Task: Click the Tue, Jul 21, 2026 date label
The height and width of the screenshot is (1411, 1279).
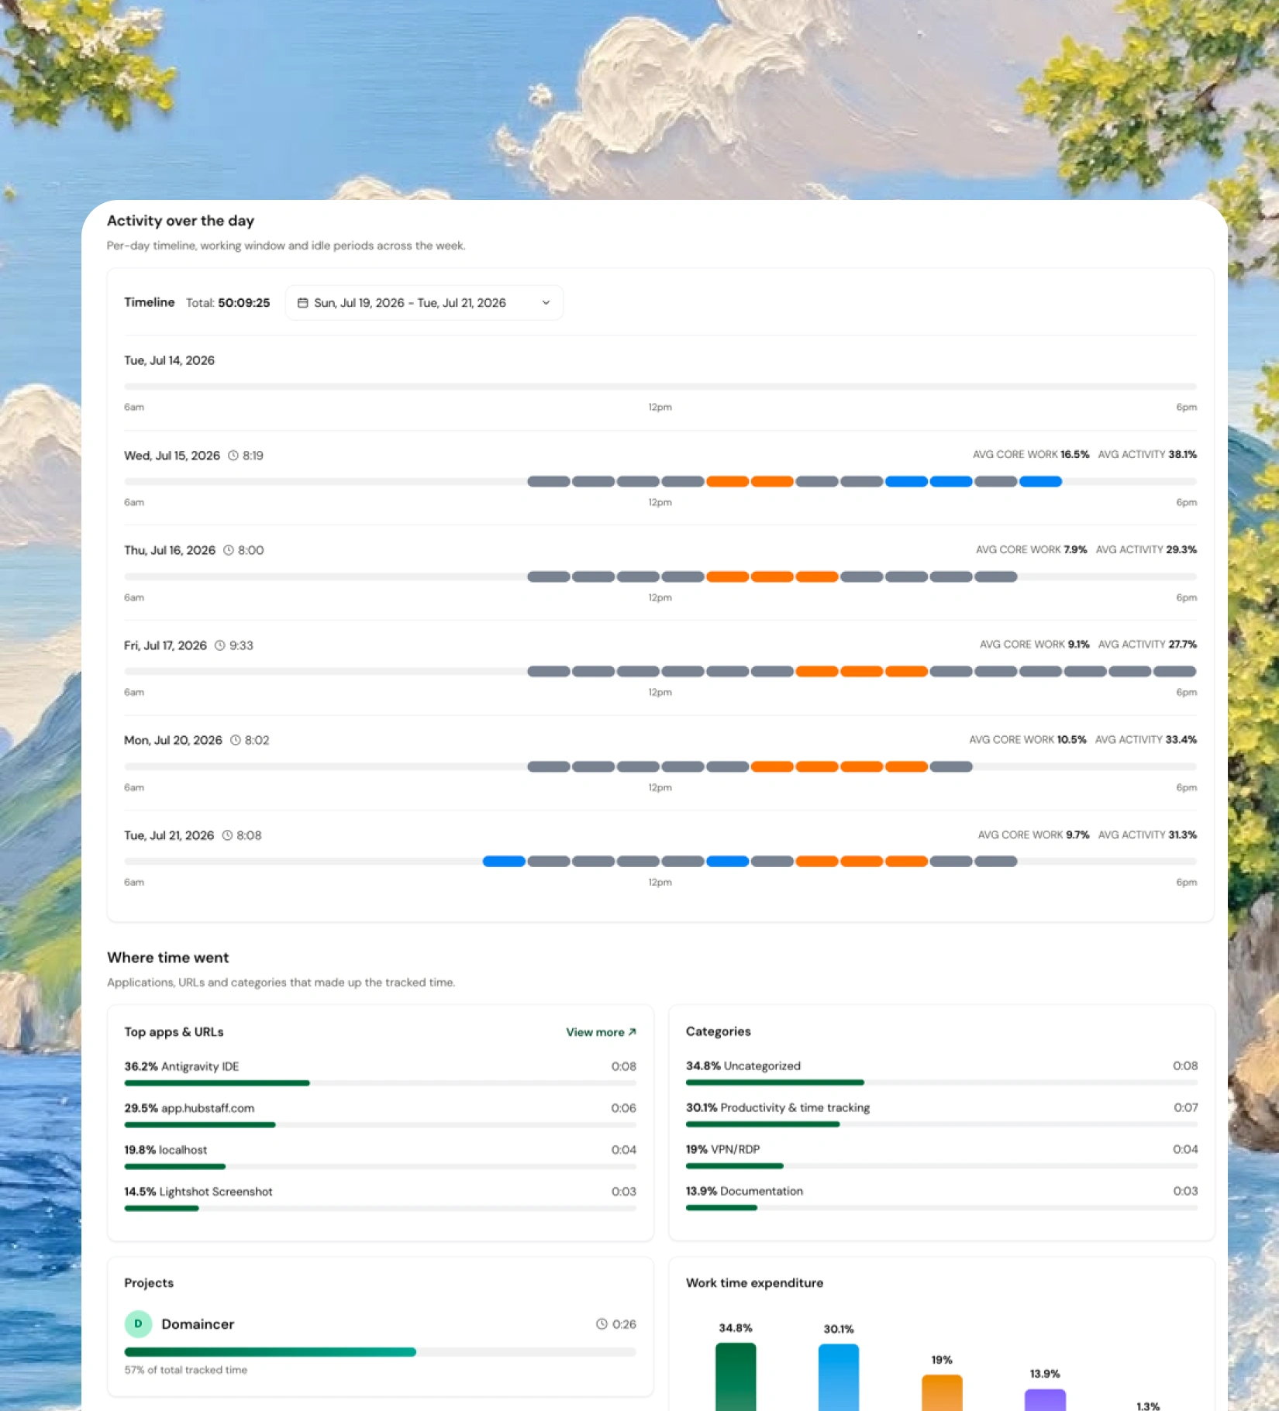Action: click(x=169, y=835)
